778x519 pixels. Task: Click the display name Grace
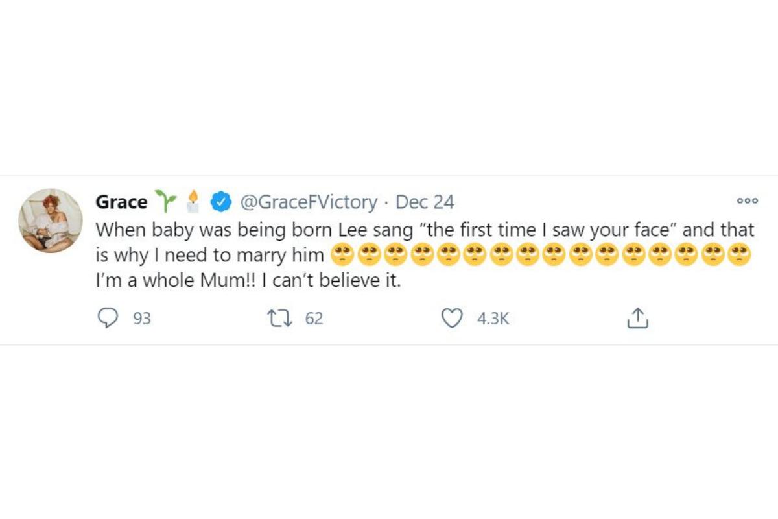pyautogui.click(x=121, y=202)
